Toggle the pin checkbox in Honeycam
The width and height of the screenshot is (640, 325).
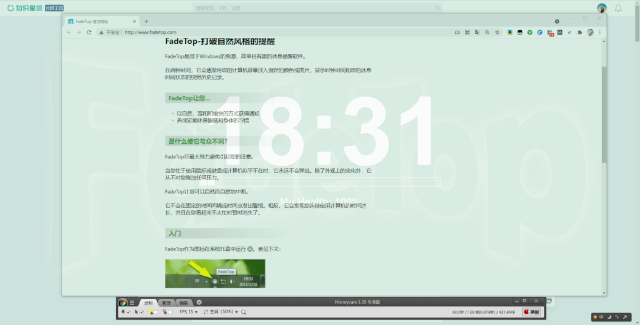click(128, 312)
